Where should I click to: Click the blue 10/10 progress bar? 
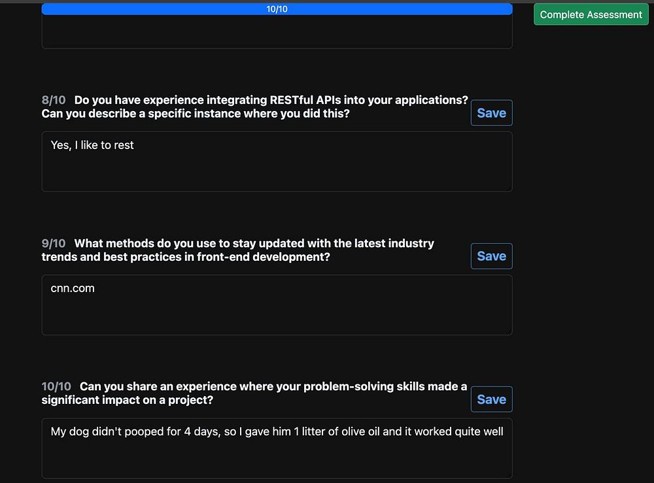tap(277, 9)
